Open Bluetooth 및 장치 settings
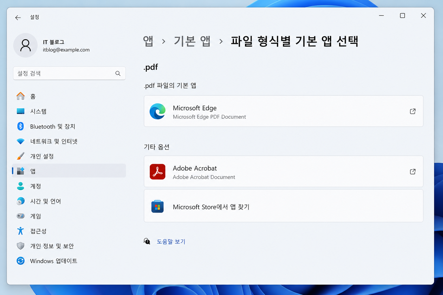The image size is (443, 295). click(69, 126)
